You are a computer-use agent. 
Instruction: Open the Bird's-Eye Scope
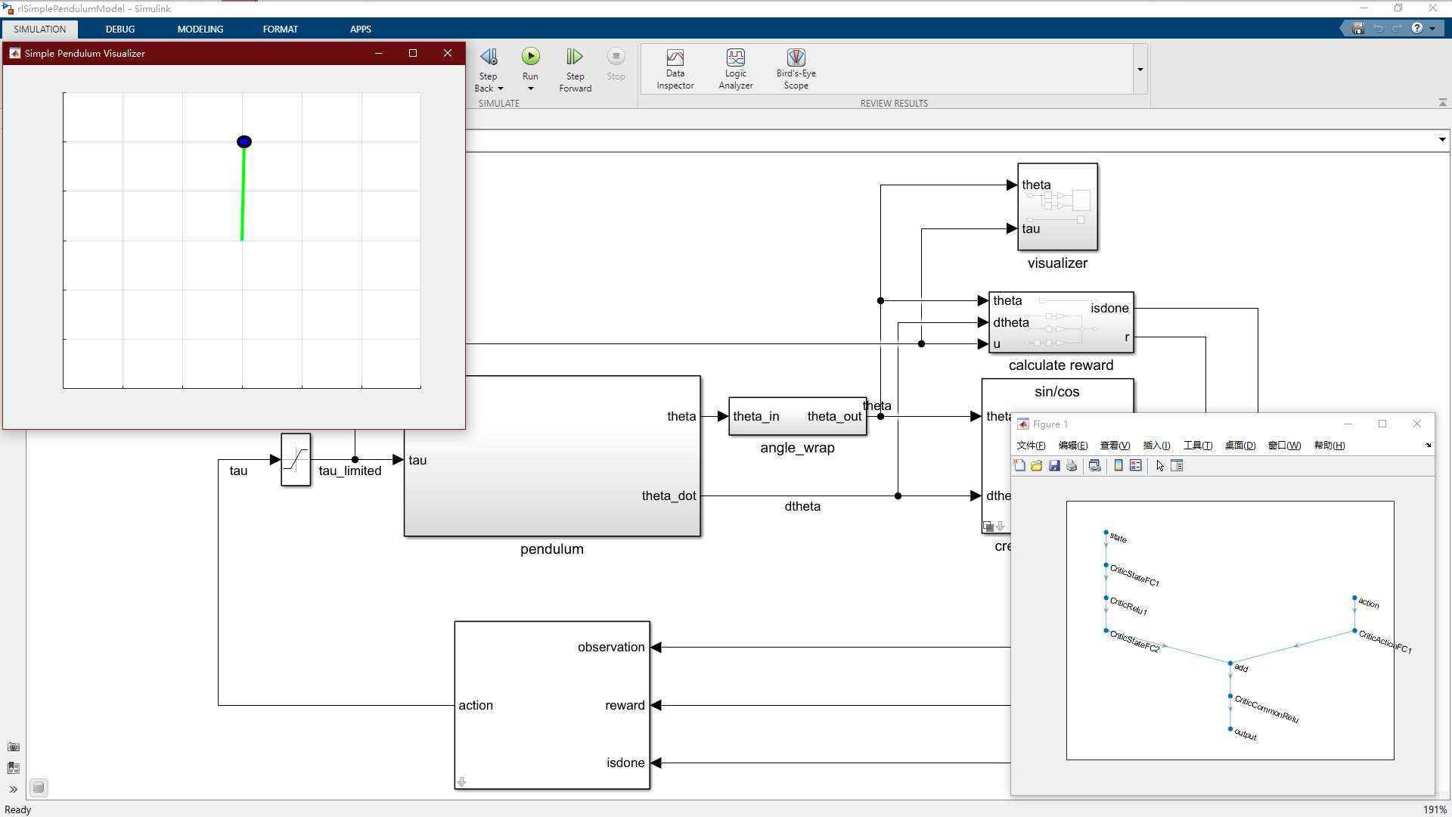(796, 58)
